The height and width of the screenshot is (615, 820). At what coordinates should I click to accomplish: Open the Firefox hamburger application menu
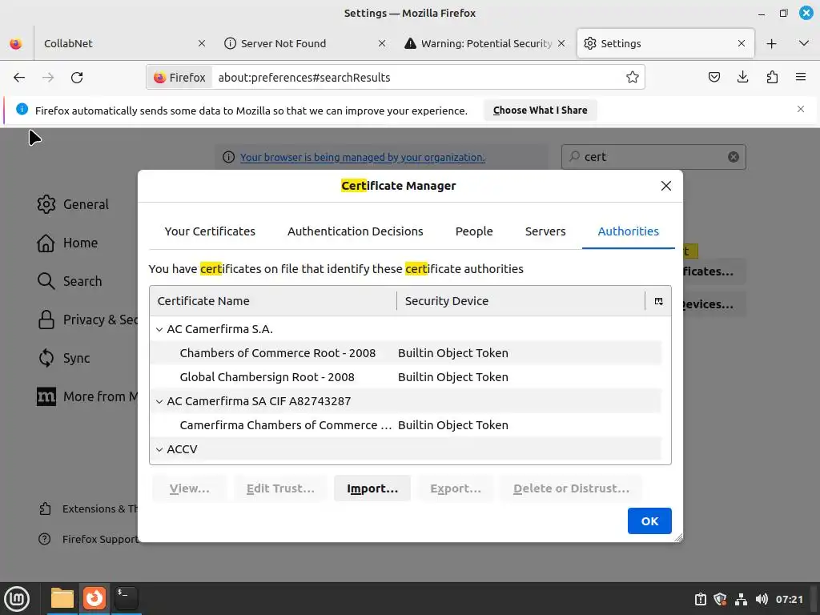[x=801, y=78]
